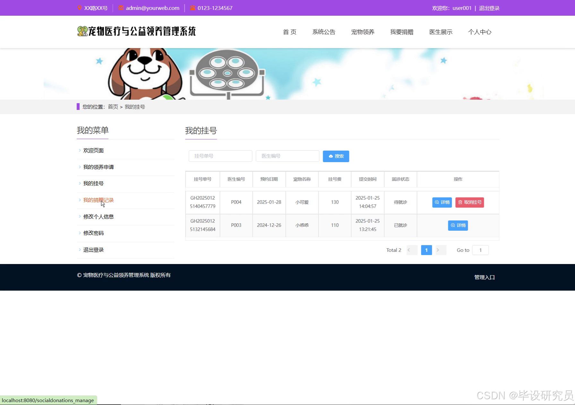Click the chevron icon beside 欢迎页面

80,150
